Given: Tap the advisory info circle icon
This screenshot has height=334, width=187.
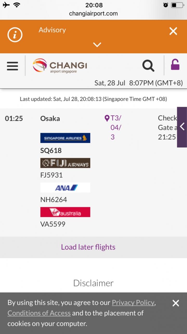Looking at the screenshot, I should [15, 35].
